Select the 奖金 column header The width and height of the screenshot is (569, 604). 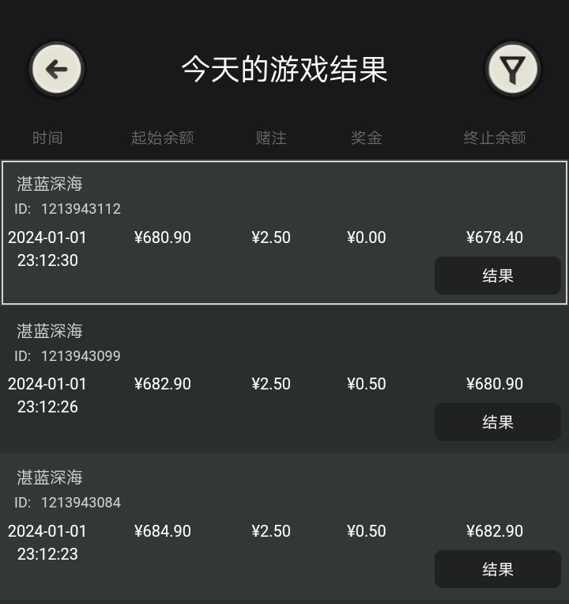click(x=367, y=138)
